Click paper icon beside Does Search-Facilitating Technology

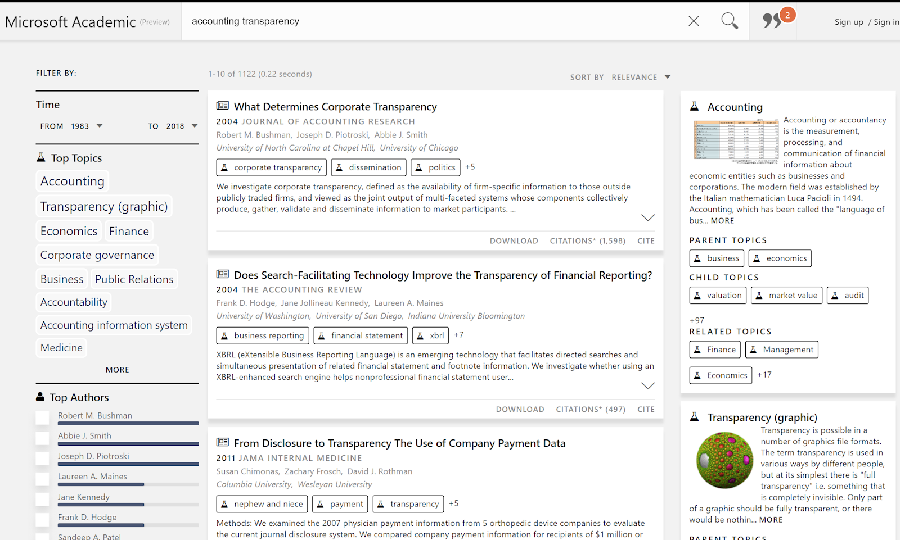coord(223,274)
